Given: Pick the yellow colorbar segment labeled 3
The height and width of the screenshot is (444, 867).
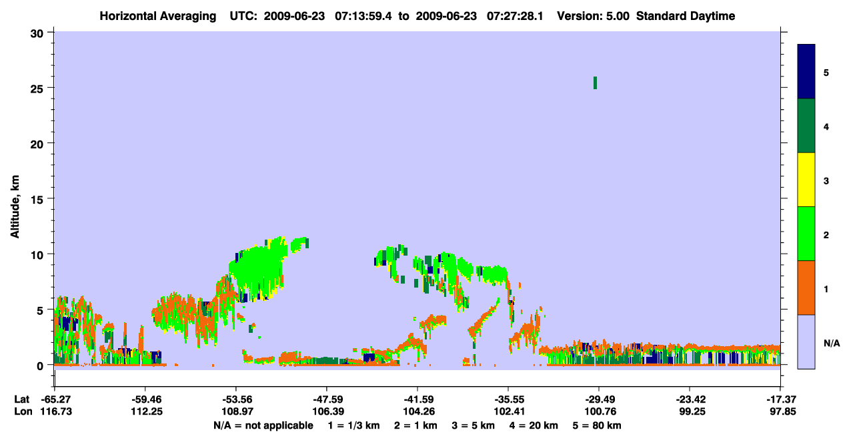Looking at the screenshot, I should click(806, 180).
